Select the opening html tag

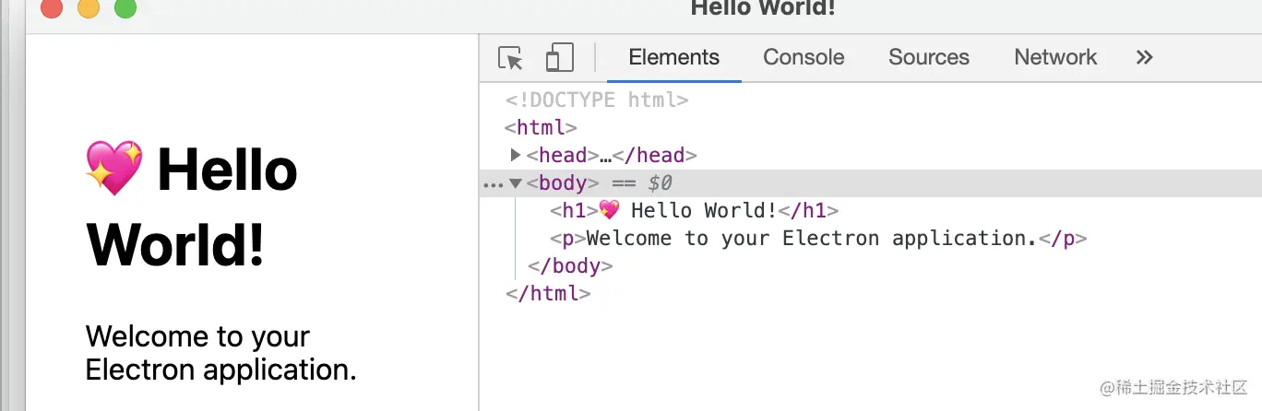pos(542,127)
